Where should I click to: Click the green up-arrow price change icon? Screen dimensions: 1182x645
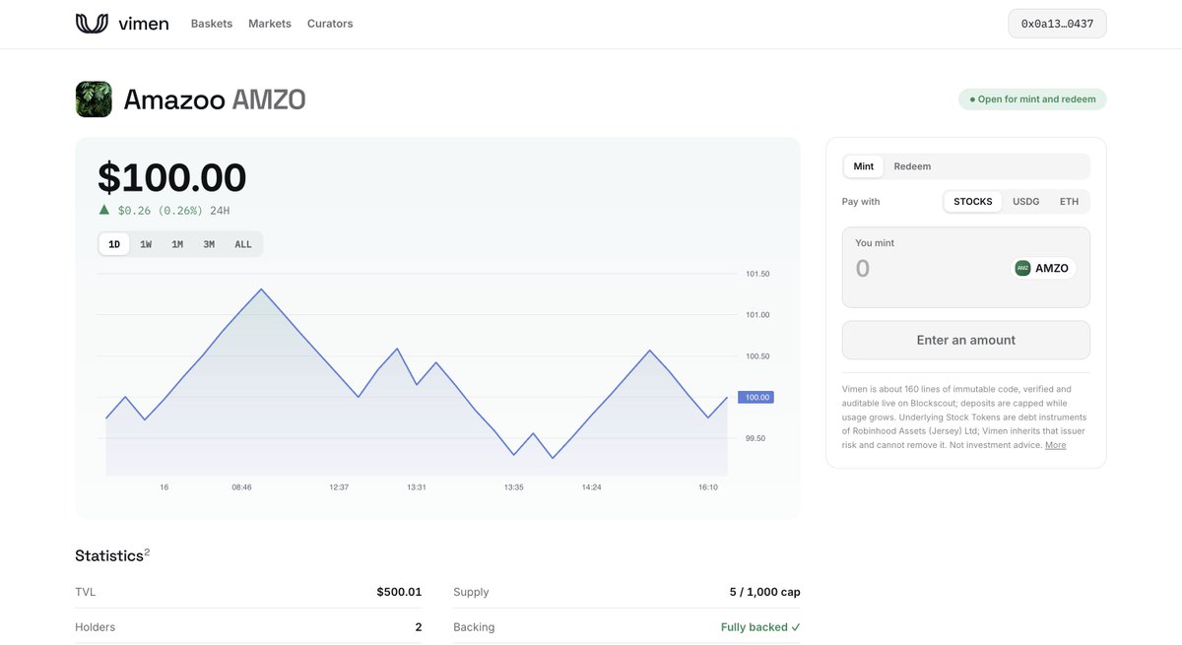point(104,210)
